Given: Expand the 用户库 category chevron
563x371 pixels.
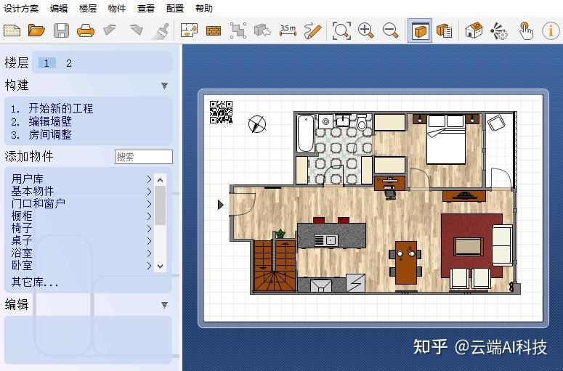Looking at the screenshot, I should [x=149, y=179].
